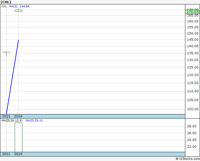Click the 145.00 price axis label
200x161 pixels.
pyautogui.click(x=193, y=40)
